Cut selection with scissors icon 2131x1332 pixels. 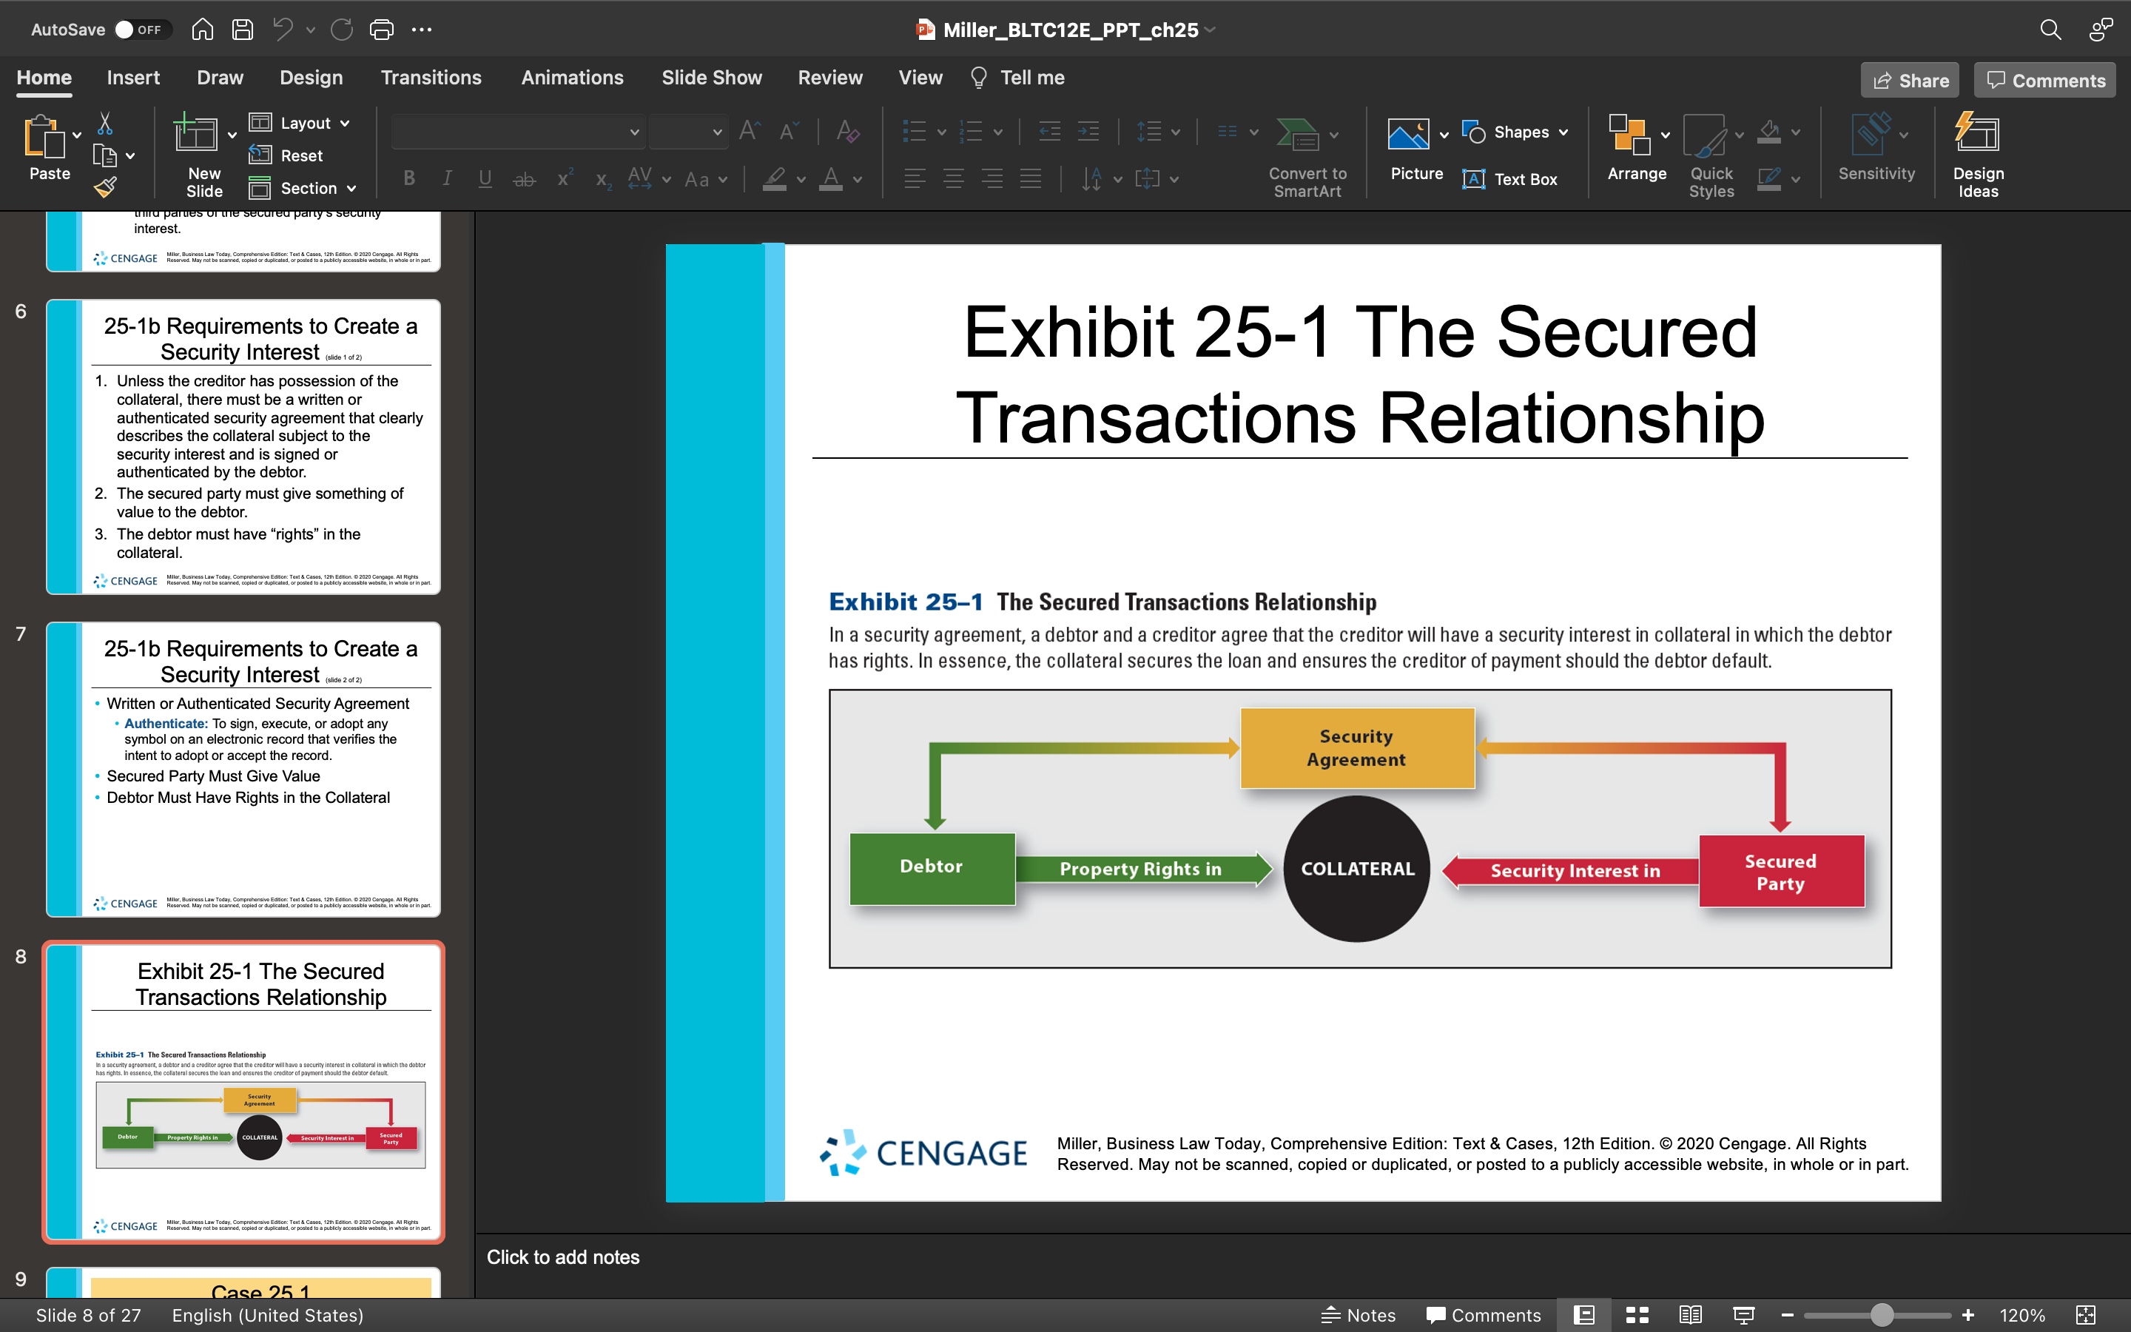click(105, 124)
